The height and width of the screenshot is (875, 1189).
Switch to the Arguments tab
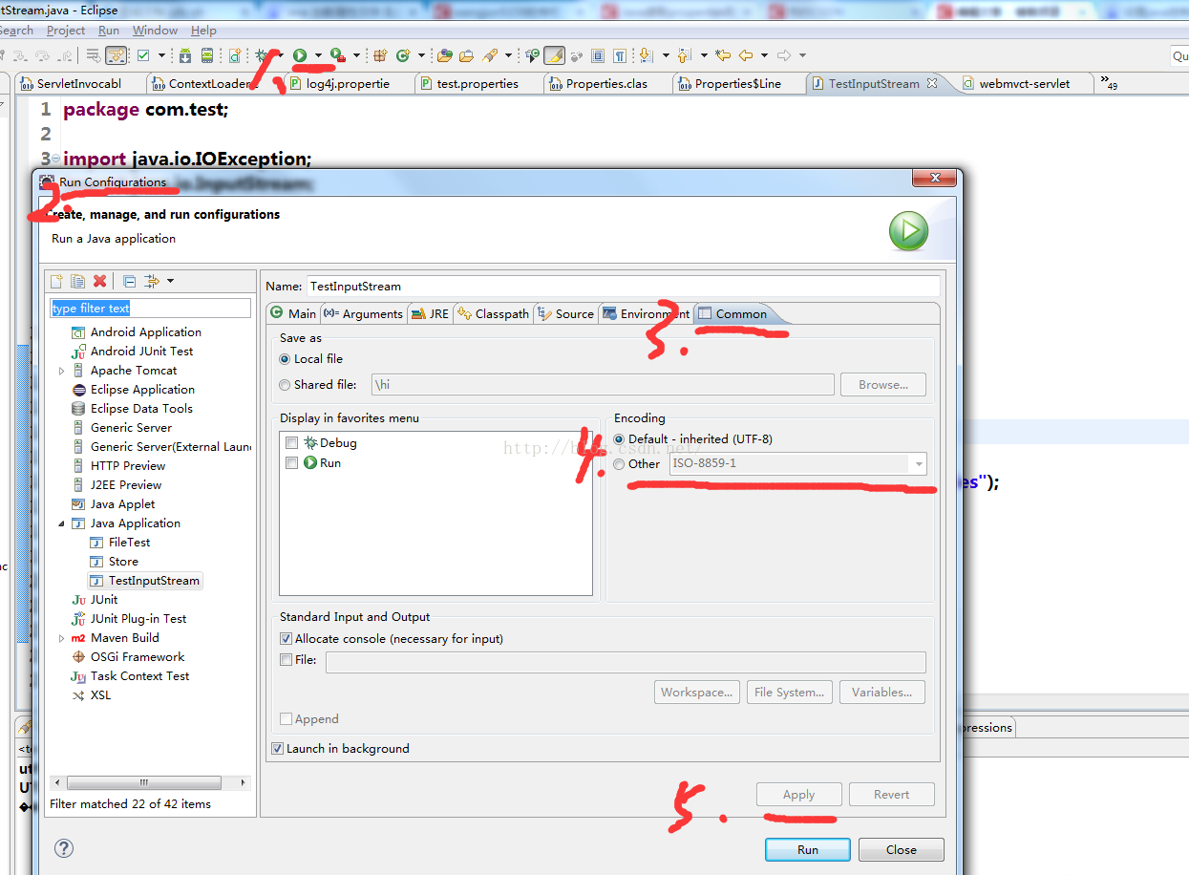(363, 313)
